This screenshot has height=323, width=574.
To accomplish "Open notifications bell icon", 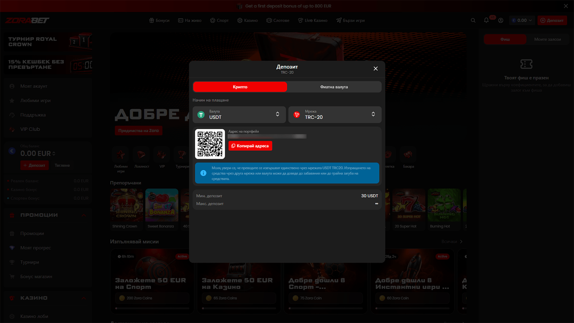I will [486, 20].
